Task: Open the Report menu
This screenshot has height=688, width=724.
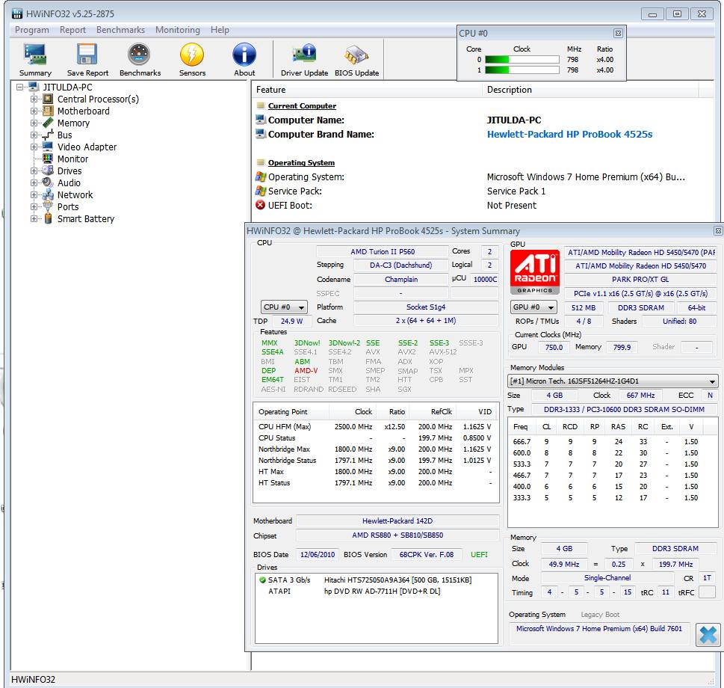Action: pyautogui.click(x=72, y=30)
